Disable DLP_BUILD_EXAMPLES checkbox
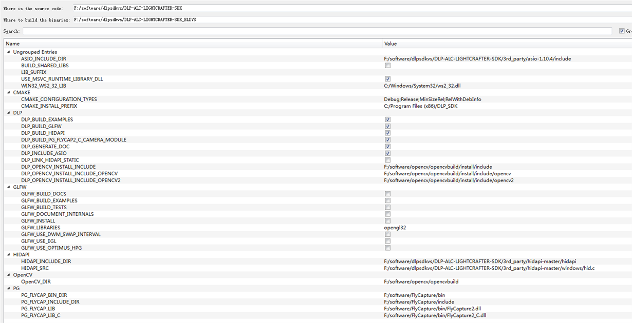This screenshot has height=323, width=632. pos(387,119)
